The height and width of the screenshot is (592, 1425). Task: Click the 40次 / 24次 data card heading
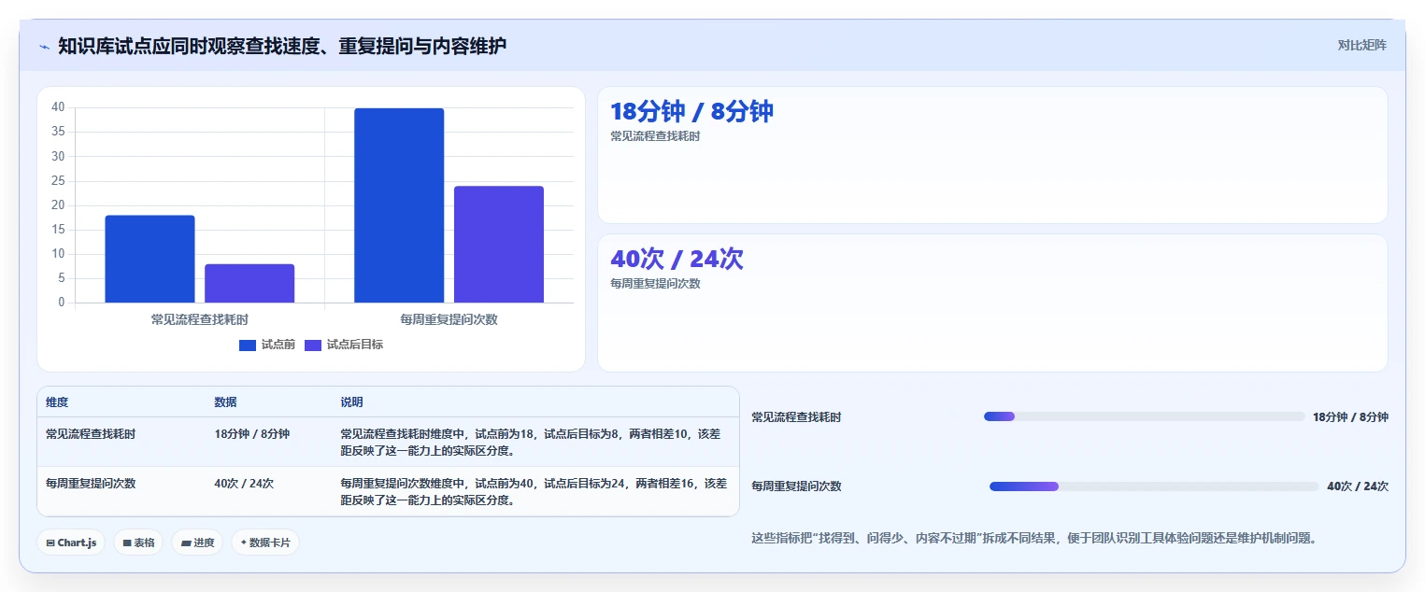pos(677,259)
